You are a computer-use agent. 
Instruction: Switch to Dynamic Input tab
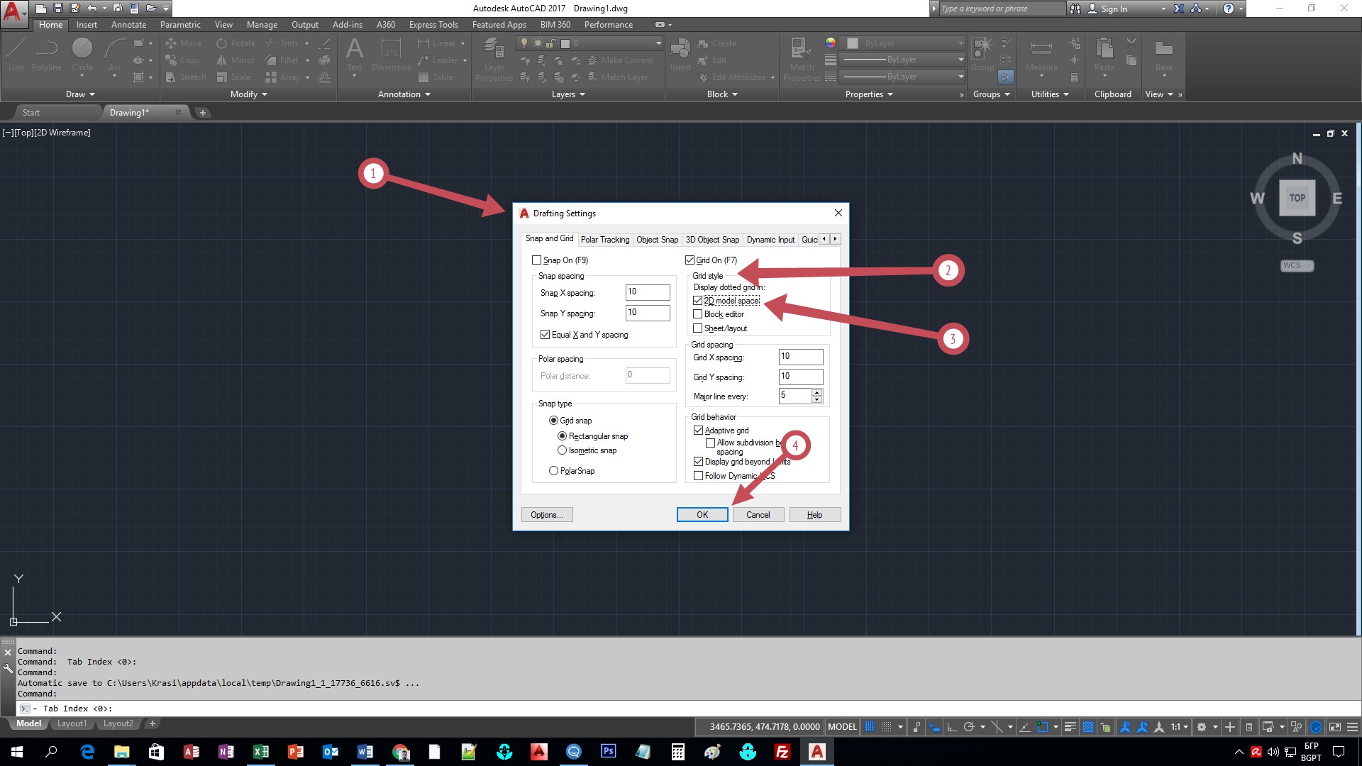pyautogui.click(x=770, y=240)
